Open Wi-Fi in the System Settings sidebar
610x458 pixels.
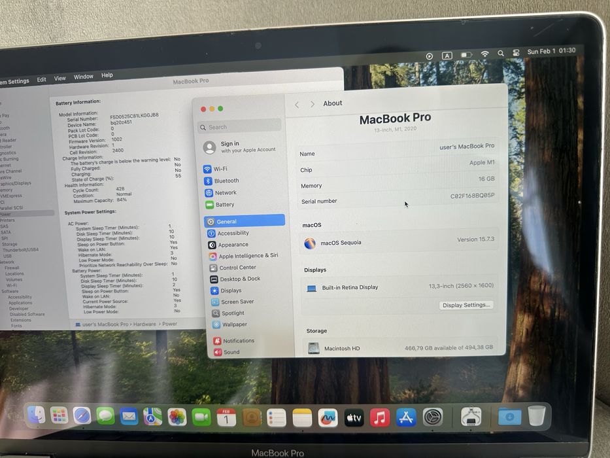pyautogui.click(x=220, y=169)
